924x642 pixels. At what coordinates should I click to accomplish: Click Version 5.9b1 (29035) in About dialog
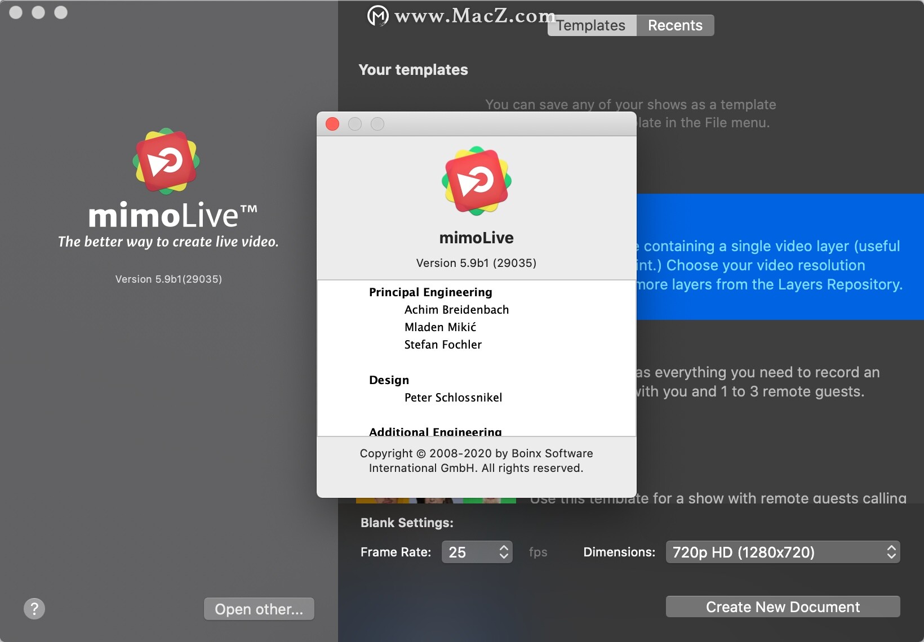[476, 263]
